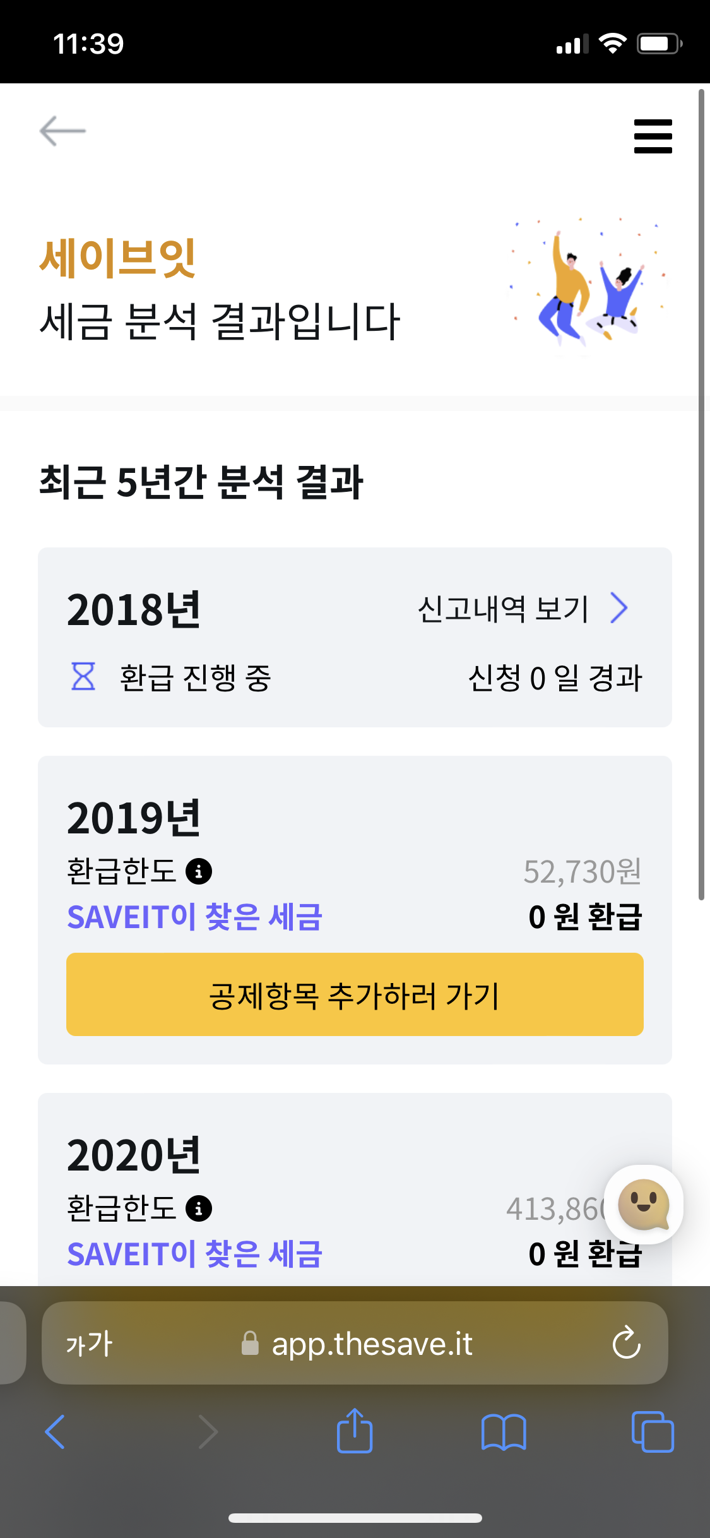
Task: Open the 가가 text size menu
Action: point(89,1344)
